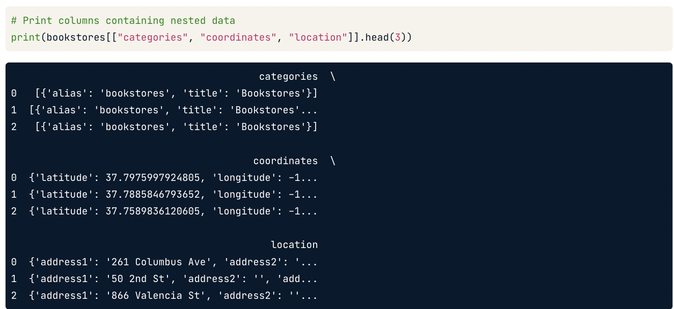Click the row 0 categories value
This screenshot has height=309, width=674.
176,94
